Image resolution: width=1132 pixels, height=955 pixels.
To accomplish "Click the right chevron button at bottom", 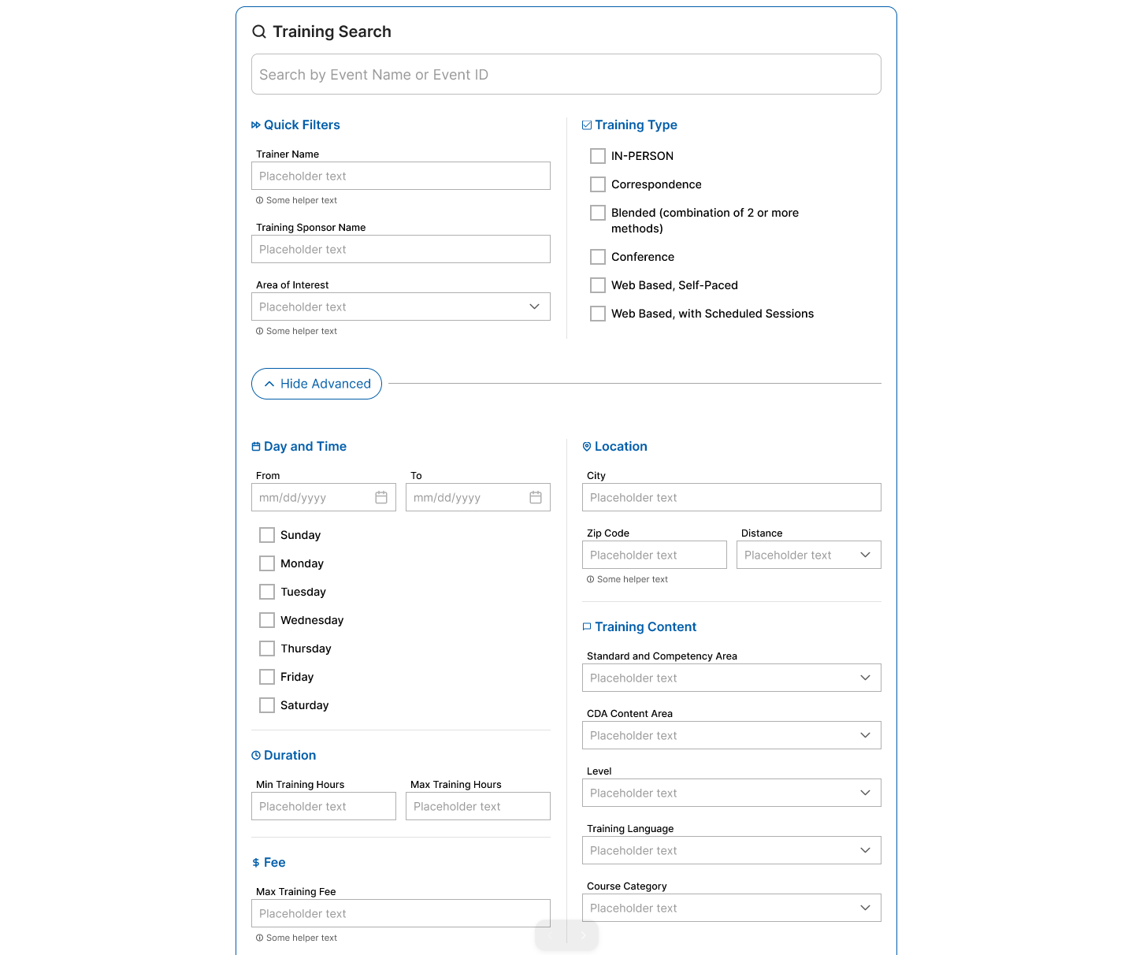I will (x=582, y=935).
